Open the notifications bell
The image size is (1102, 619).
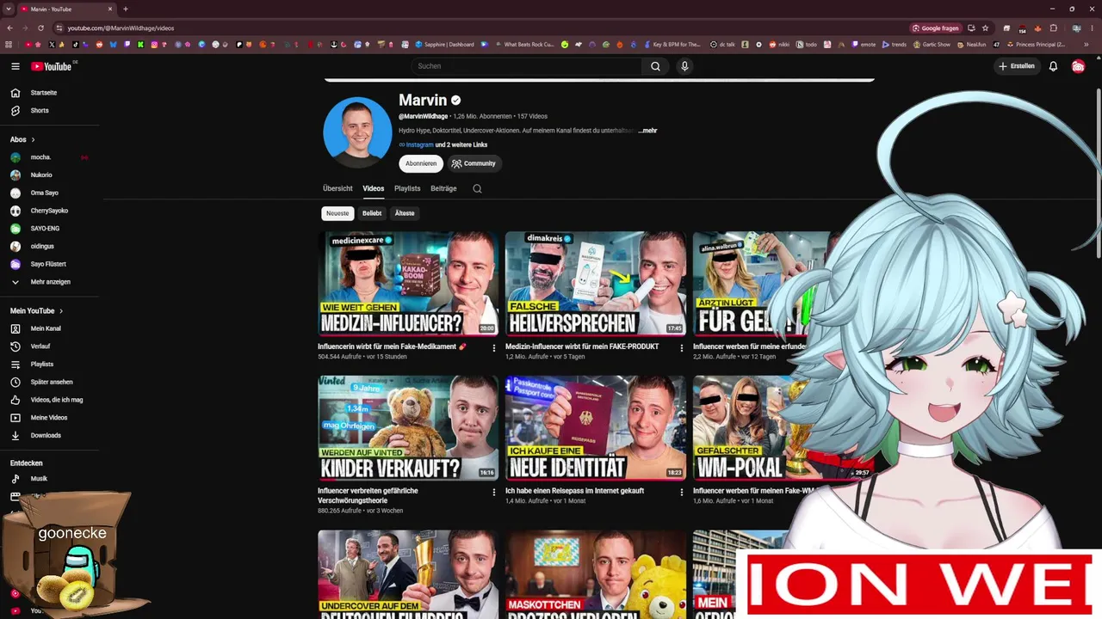pyautogui.click(x=1053, y=66)
